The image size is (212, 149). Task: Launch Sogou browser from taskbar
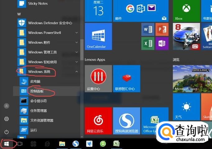tap(76, 144)
